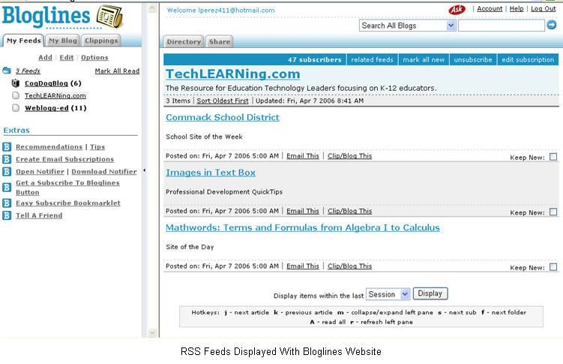This screenshot has height=364, width=563.
Task: Click the page icon next to TechLEARNing.com
Action: click(16, 95)
